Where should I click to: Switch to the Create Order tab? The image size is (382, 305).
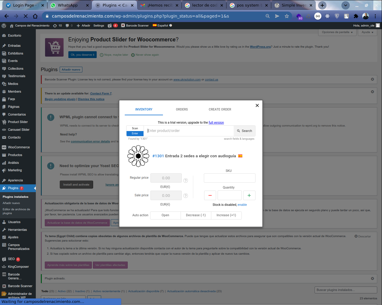(x=220, y=109)
